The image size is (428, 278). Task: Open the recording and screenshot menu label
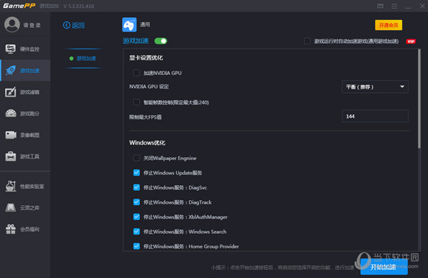(30, 135)
